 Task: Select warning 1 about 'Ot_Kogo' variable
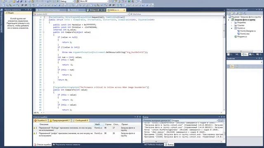click(x=87, y=129)
